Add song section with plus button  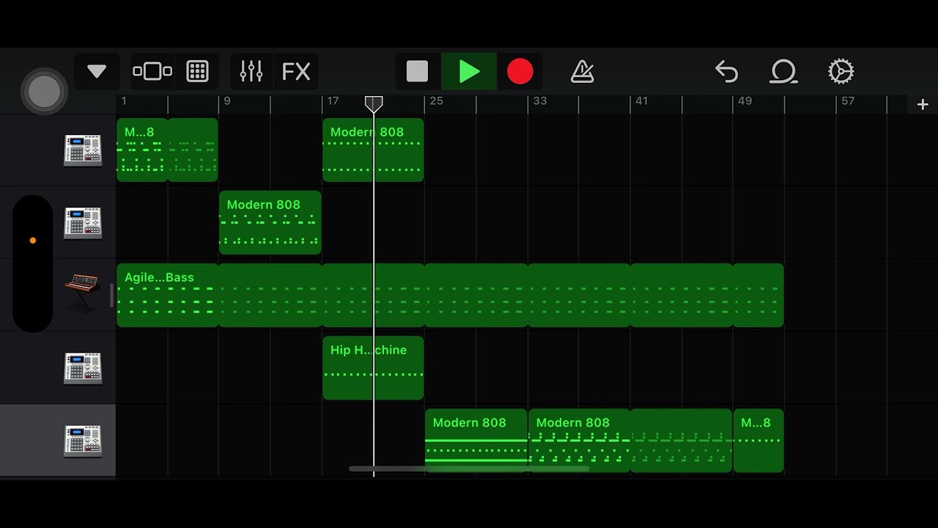pyautogui.click(x=923, y=105)
